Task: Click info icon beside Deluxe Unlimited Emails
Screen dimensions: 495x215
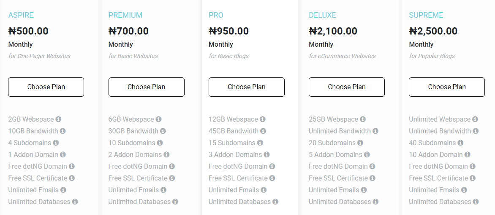Action: pyautogui.click(x=364, y=190)
